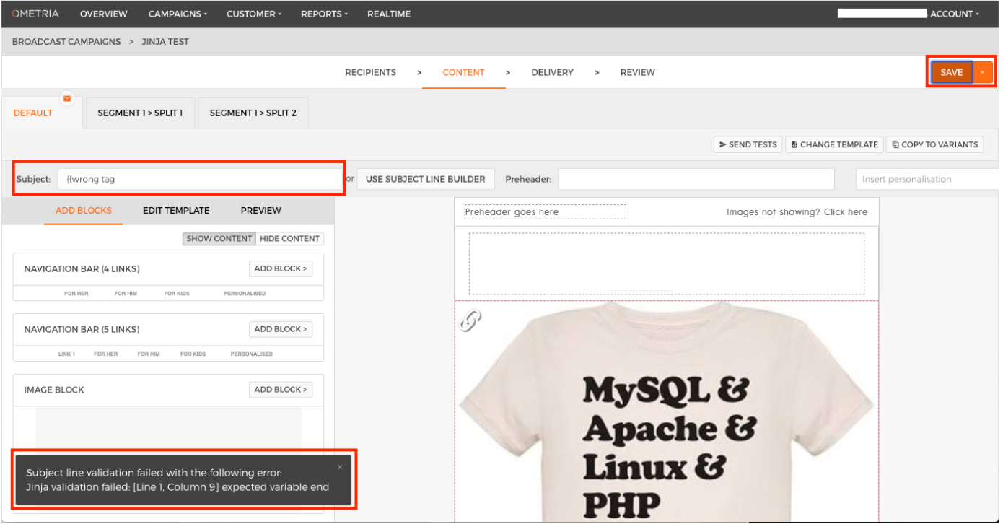Click Broadcast Campaigns breadcrumb link
Image resolution: width=1003 pixels, height=524 pixels.
66,42
